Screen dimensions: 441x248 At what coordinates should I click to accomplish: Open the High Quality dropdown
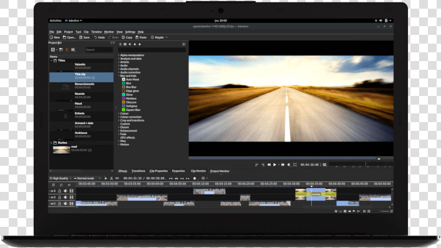click(60, 178)
